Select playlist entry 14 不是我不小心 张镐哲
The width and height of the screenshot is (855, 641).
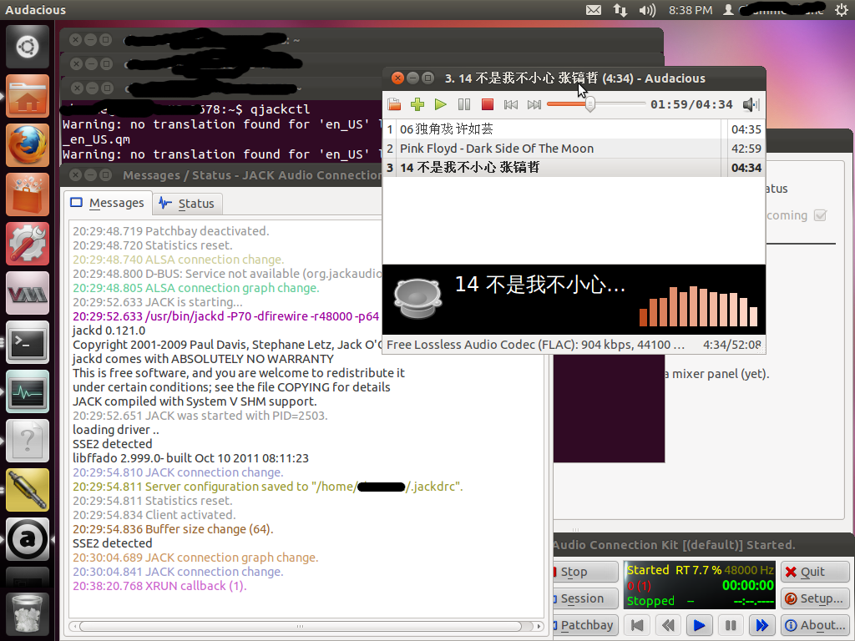(x=574, y=167)
